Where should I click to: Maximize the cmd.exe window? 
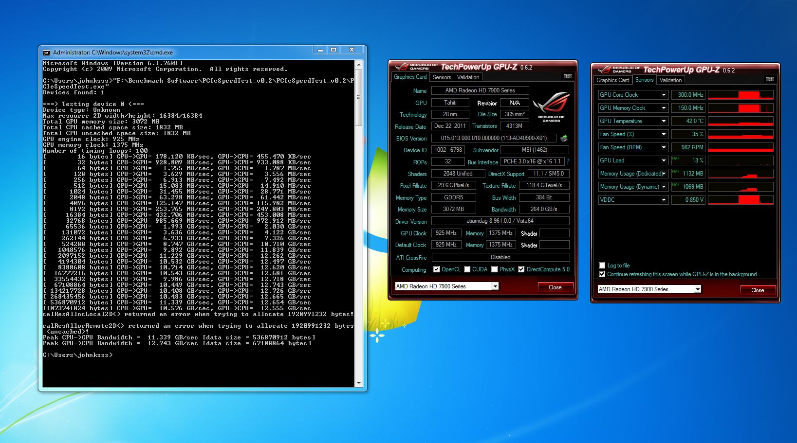pos(334,50)
